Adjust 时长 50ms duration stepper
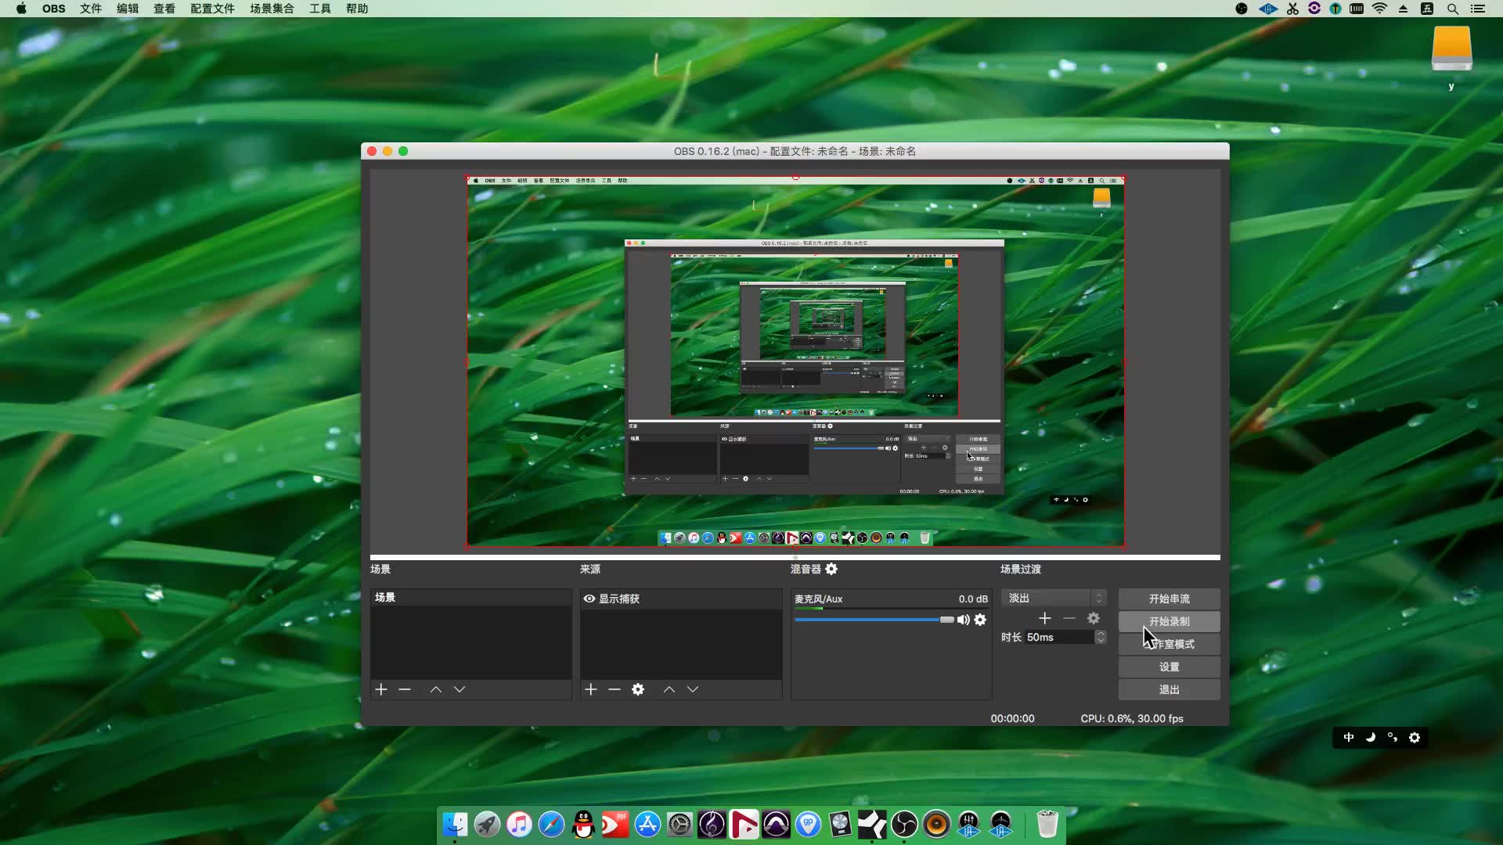 (x=1101, y=637)
